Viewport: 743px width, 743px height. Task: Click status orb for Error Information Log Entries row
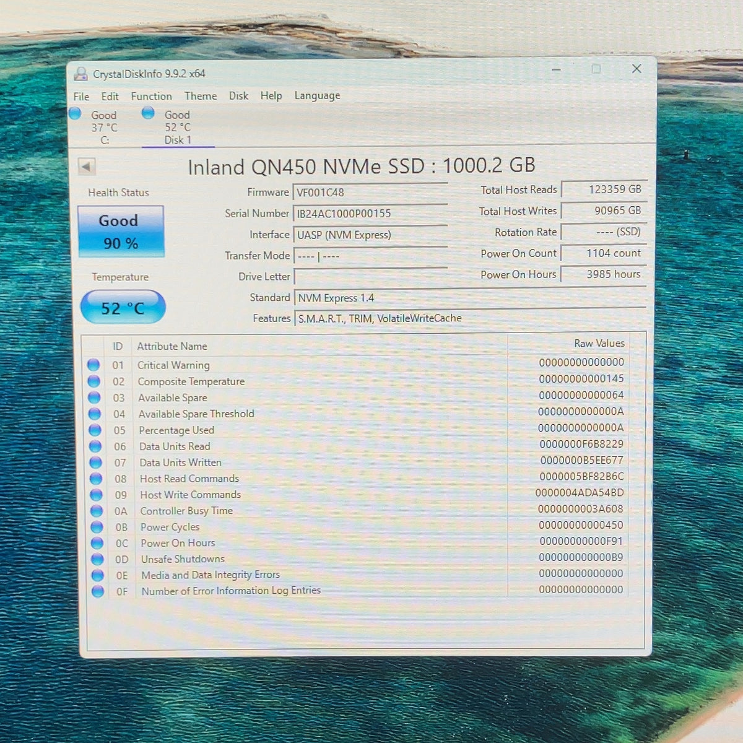coord(98,591)
